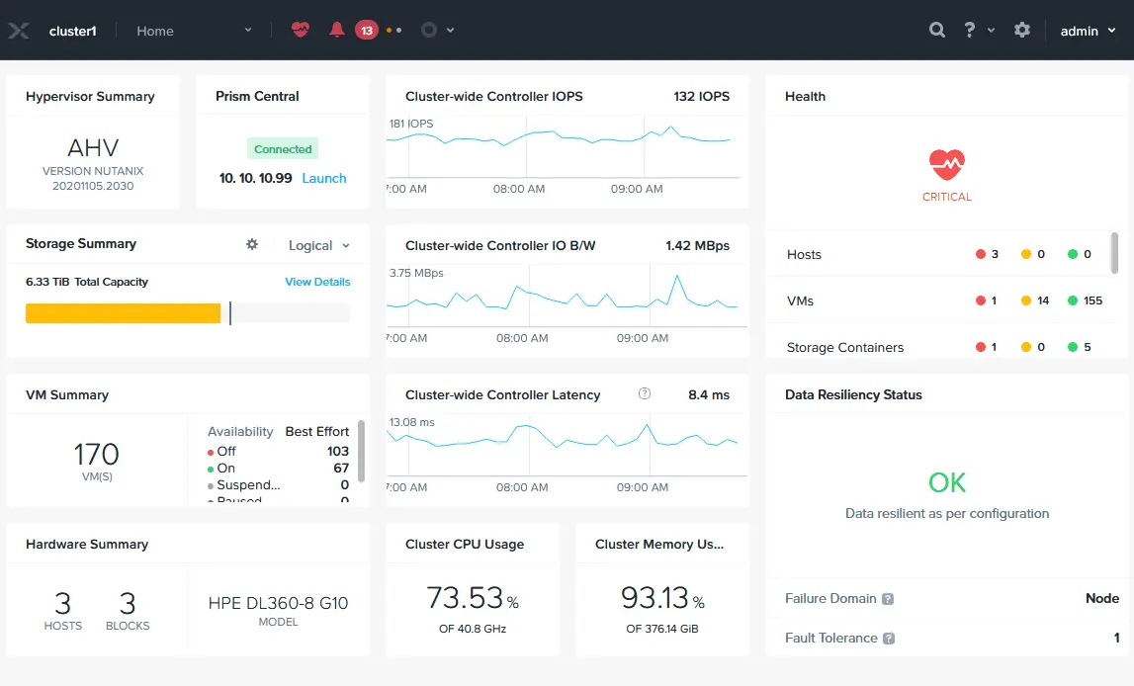
Task: Click the VM Summary list scrollbar
Action: click(x=361, y=451)
